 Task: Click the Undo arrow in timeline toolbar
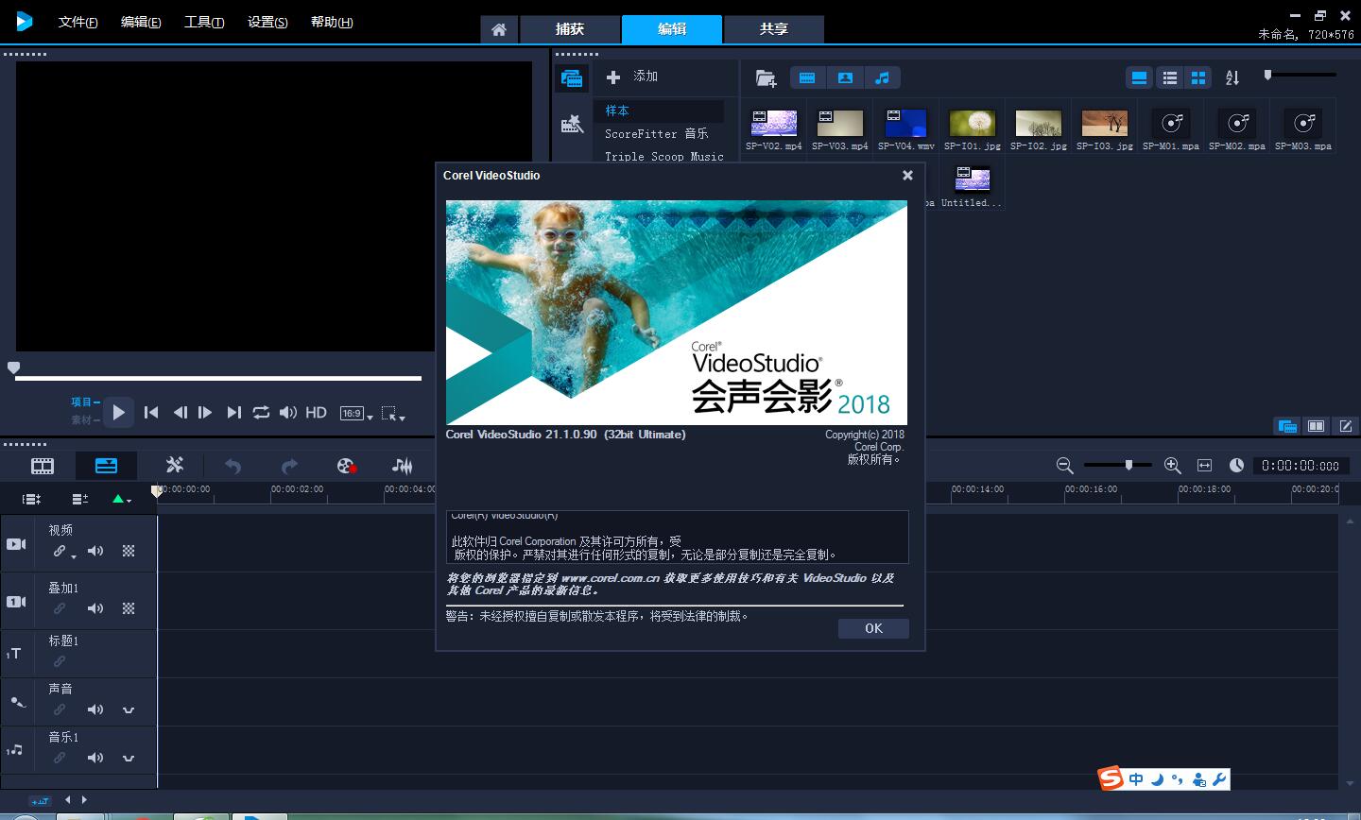233,466
